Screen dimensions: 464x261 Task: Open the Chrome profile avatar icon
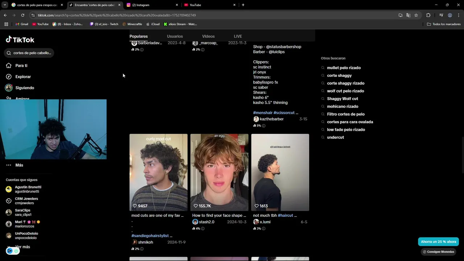tap(450, 15)
